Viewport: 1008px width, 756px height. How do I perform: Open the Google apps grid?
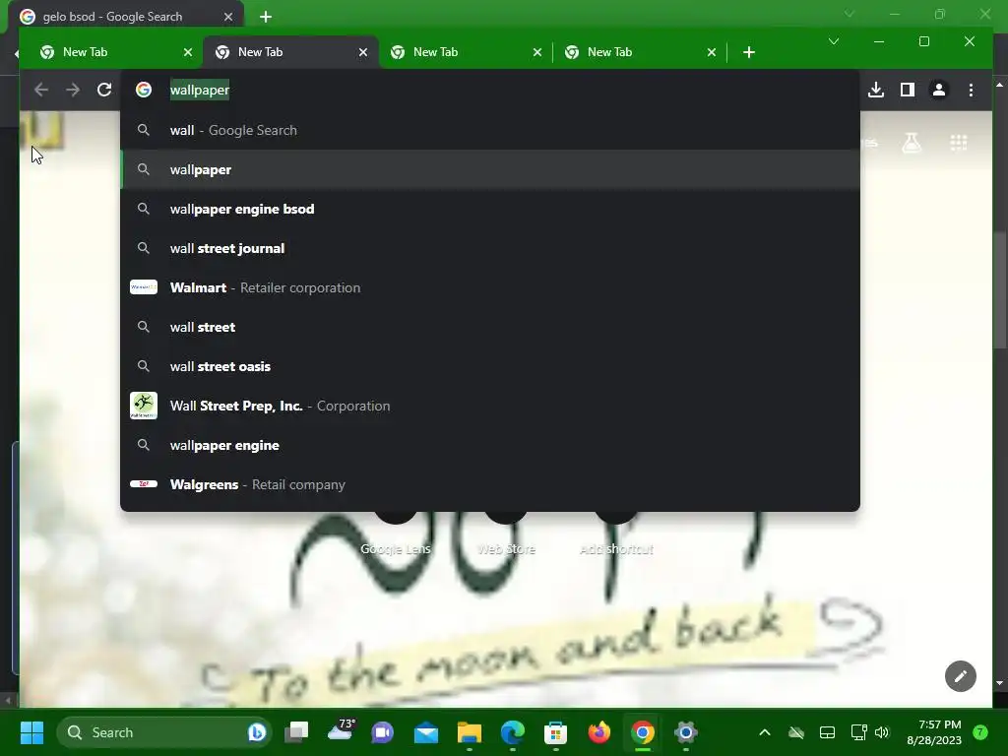[x=959, y=143]
